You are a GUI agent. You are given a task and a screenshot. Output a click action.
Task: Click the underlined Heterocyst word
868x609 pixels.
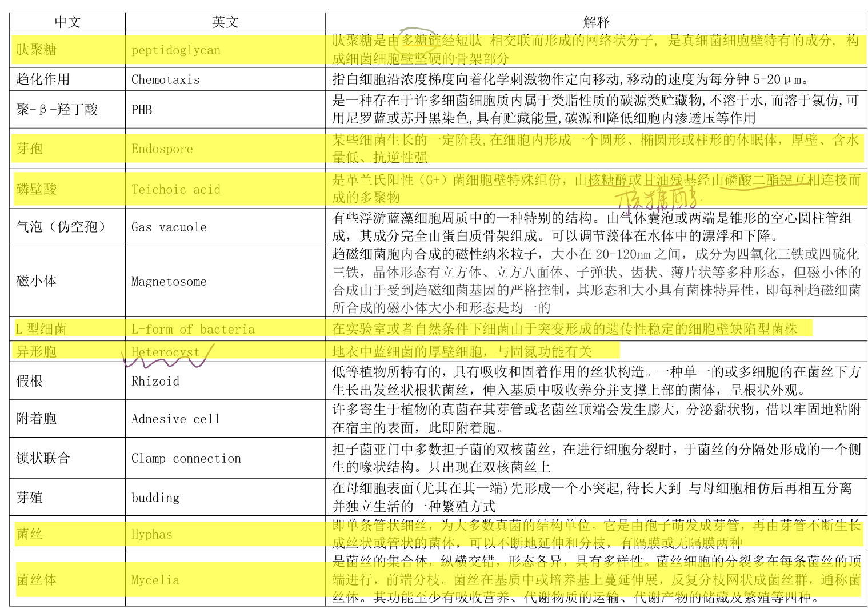click(165, 352)
